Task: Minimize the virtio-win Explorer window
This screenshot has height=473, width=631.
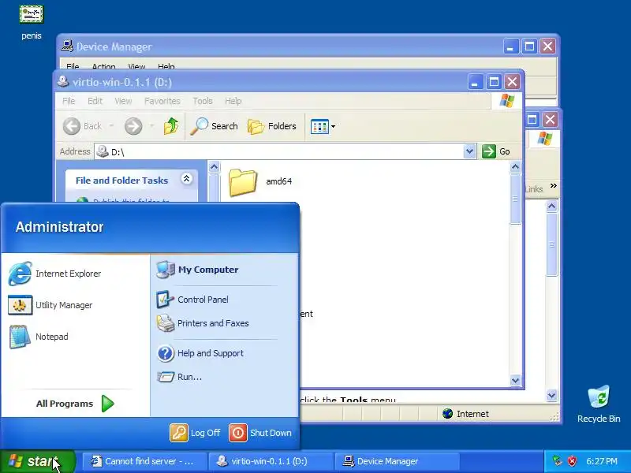Action: (476, 82)
